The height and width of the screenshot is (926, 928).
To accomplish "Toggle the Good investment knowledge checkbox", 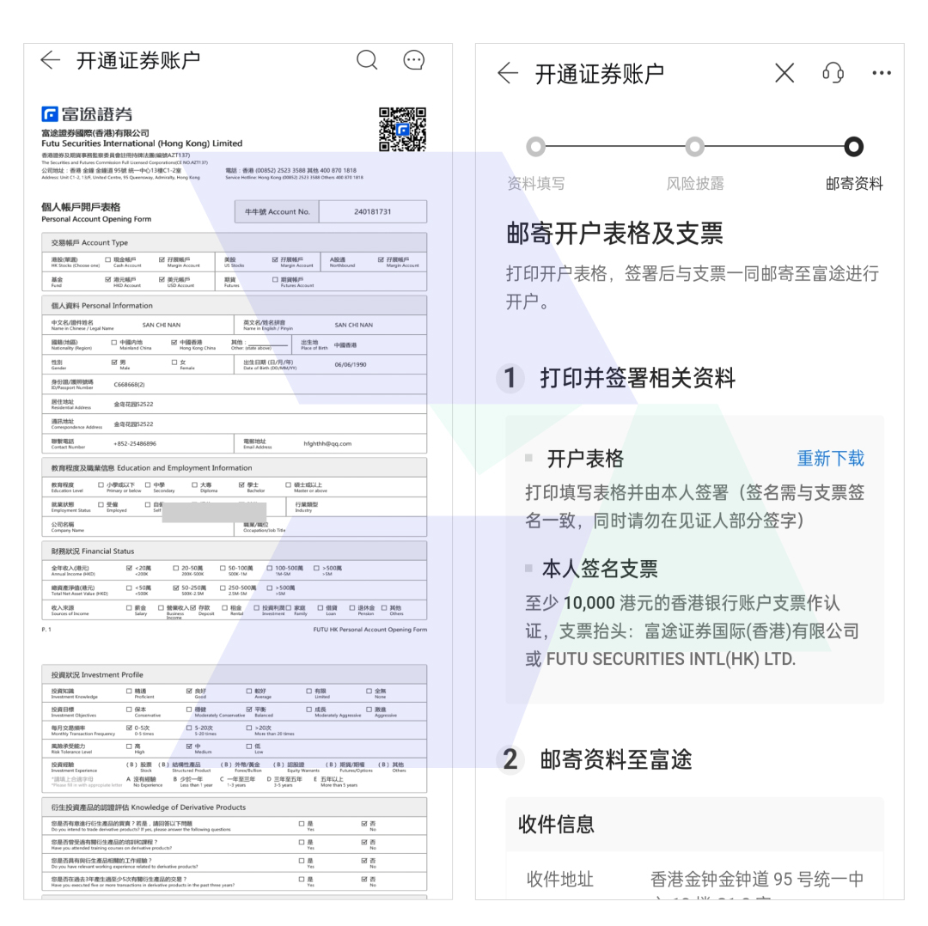I will click(x=189, y=691).
